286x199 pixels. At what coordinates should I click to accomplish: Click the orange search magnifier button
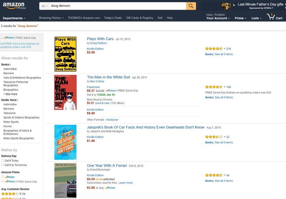tap(191, 6)
